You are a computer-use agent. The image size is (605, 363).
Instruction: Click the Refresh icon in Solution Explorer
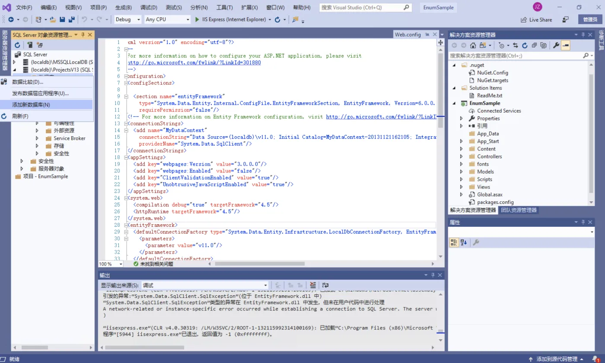point(525,45)
